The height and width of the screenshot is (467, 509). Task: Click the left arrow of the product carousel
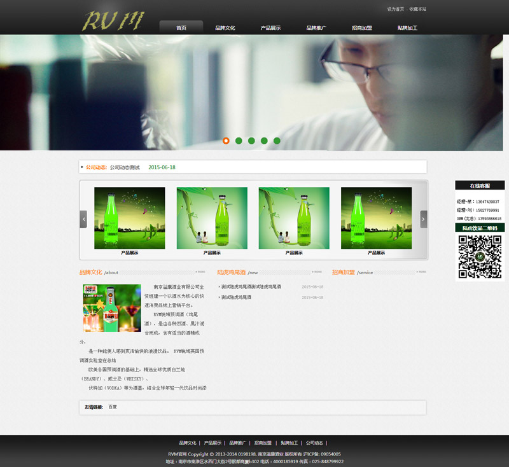(x=83, y=219)
